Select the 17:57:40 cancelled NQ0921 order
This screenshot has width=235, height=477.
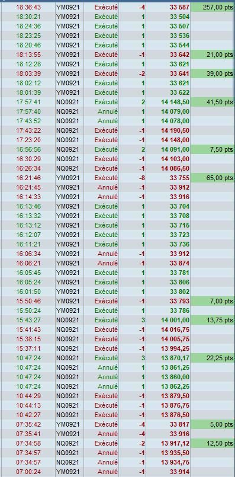coord(118,111)
